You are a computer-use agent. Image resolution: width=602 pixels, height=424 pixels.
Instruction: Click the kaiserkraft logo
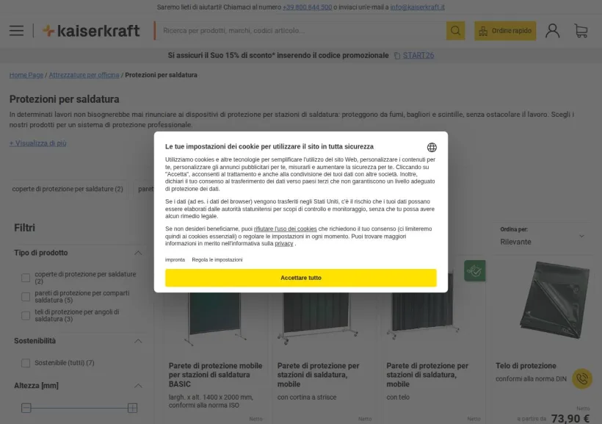[91, 31]
